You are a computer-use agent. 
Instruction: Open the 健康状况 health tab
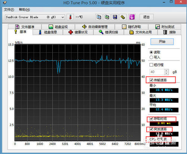tap(78, 32)
